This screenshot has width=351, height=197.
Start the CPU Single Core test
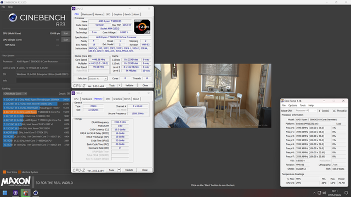[x=66, y=40]
